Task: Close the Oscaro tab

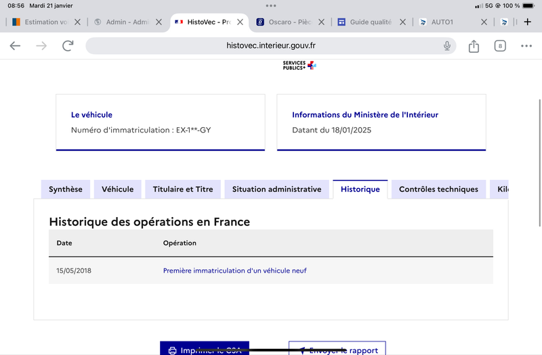Action: 321,22
